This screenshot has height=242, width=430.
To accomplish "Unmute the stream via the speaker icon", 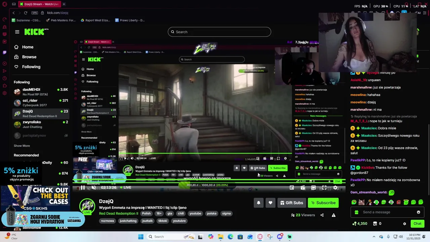I will point(94,188).
